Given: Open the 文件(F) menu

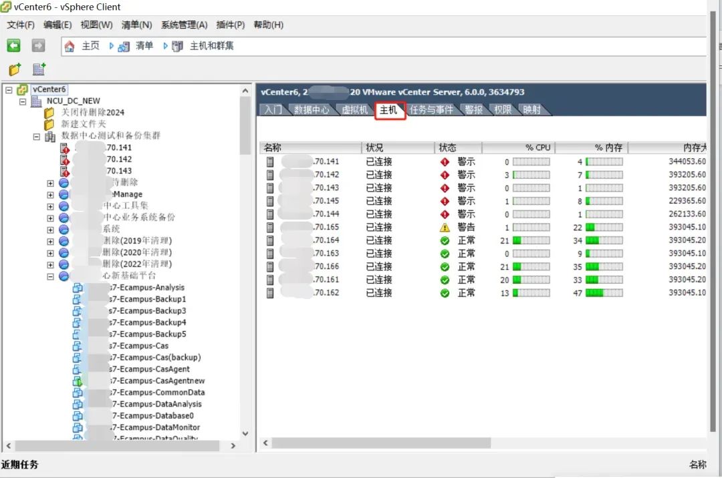Looking at the screenshot, I should point(21,25).
